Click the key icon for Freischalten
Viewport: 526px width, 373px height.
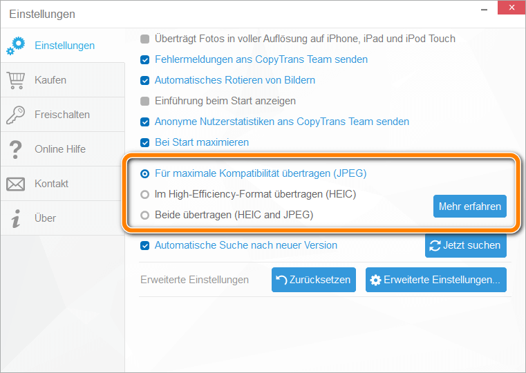[15, 115]
